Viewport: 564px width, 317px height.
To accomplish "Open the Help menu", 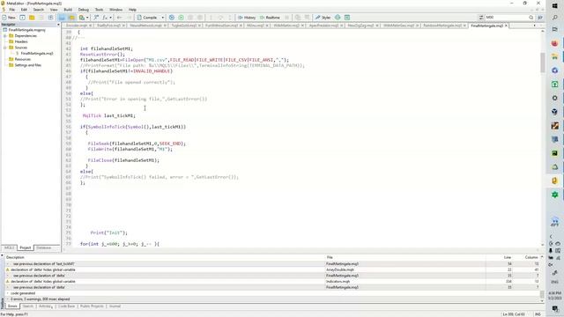I will [132, 10].
